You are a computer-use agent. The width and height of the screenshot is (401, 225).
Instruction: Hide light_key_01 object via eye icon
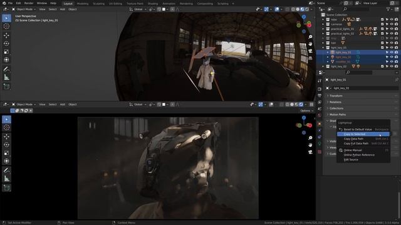click(392, 52)
